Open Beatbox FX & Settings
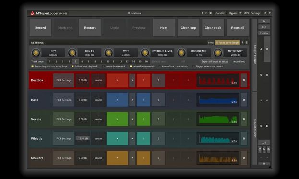 [x=64, y=80]
